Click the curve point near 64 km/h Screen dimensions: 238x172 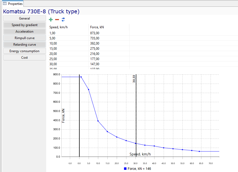coord(199,151)
